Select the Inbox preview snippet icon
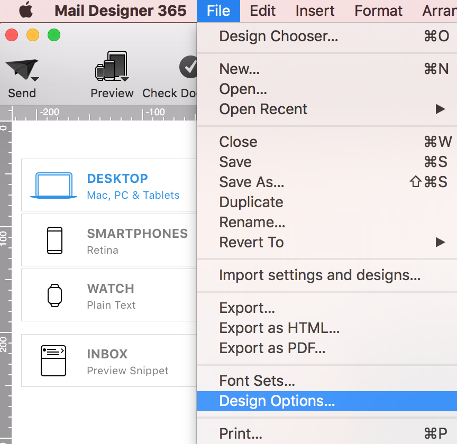The width and height of the screenshot is (457, 444). tap(53, 360)
